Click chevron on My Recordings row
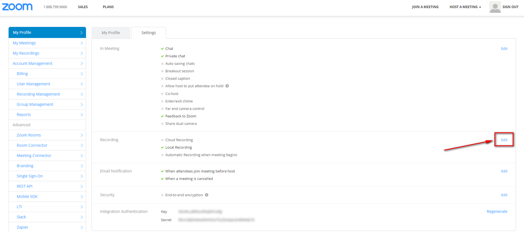The width and height of the screenshot is (524, 232). pos(82,53)
